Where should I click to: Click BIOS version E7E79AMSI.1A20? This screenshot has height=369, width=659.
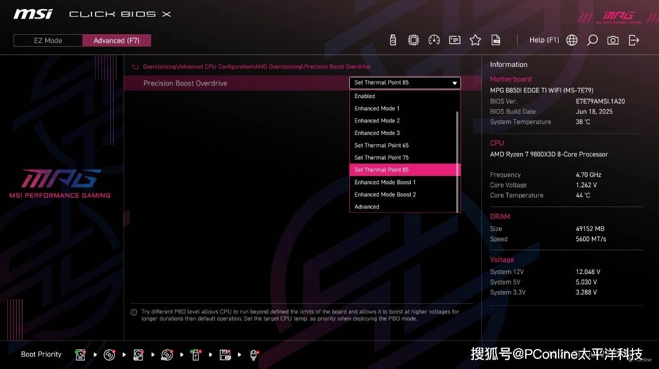point(600,101)
